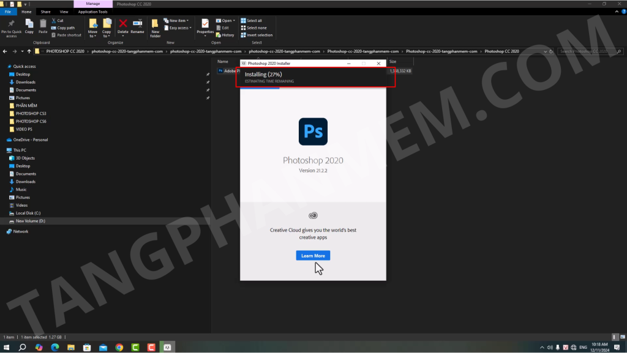Screen dimensions: 627x353
Task: Open Properties from the ribbon
Action: click(205, 26)
